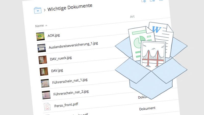Open the DAV.jpg thumbnail
Image resolution: width=204 pixels, height=115 pixels.
[x=44, y=72]
